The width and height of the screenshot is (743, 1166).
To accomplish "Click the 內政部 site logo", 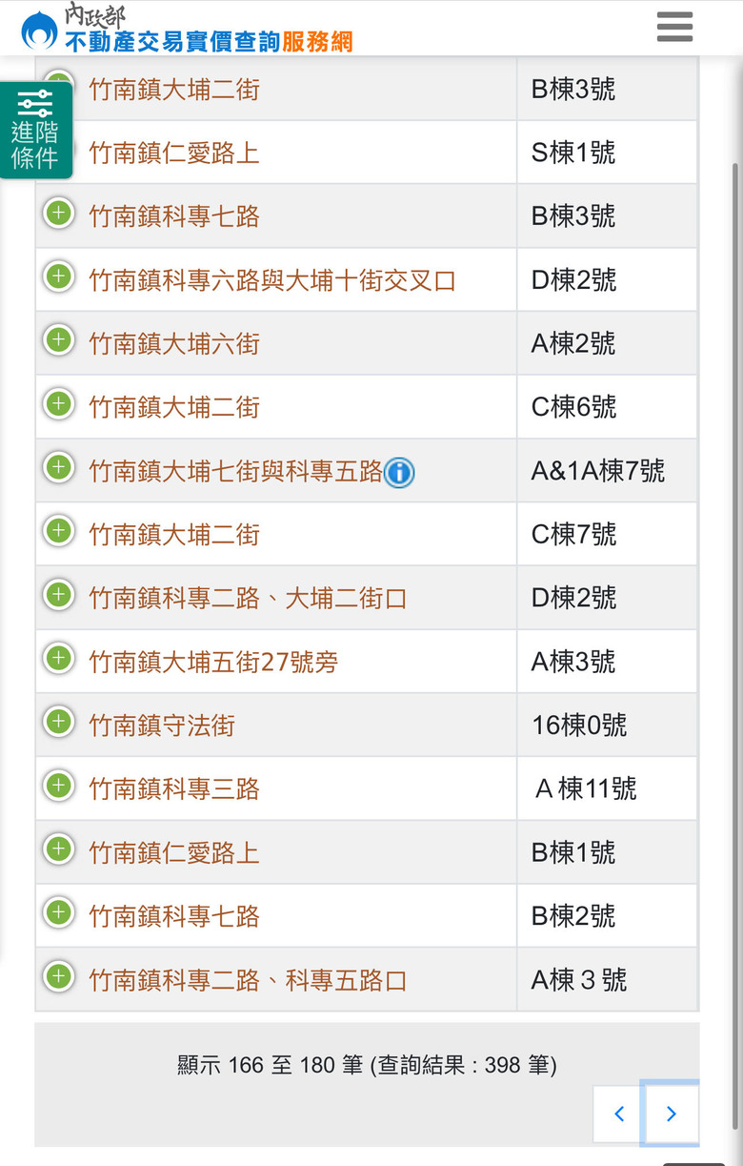I will point(39,30).
